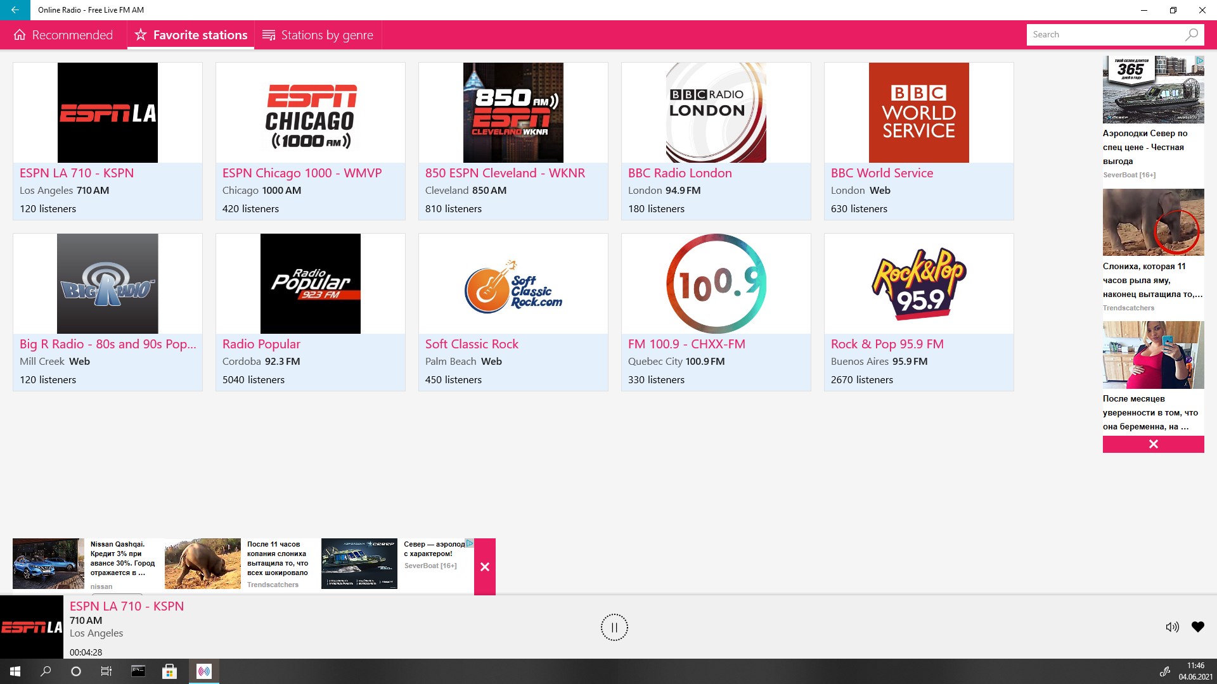This screenshot has height=684, width=1217.
Task: Click the home icon next to Recommended
Action: (21, 35)
